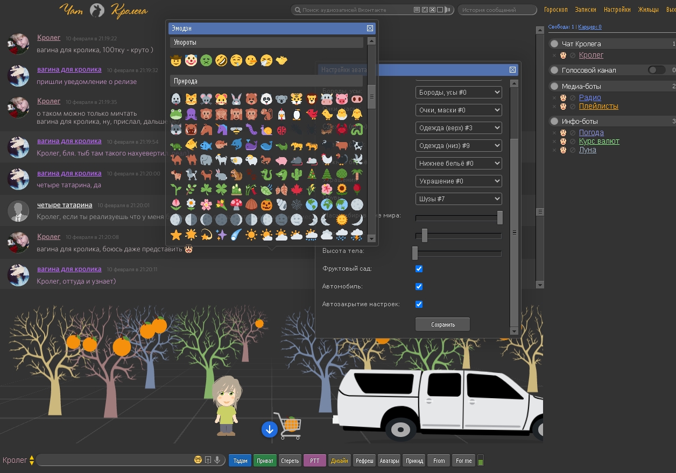The image size is (676, 473).
Task: Toggle the circle beside Чат Кролега
Action: click(554, 44)
